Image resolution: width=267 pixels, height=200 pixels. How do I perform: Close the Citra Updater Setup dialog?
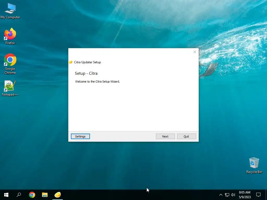(195, 52)
